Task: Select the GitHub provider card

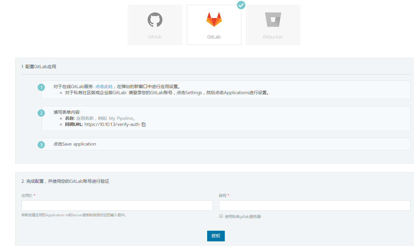Action: coord(155,25)
